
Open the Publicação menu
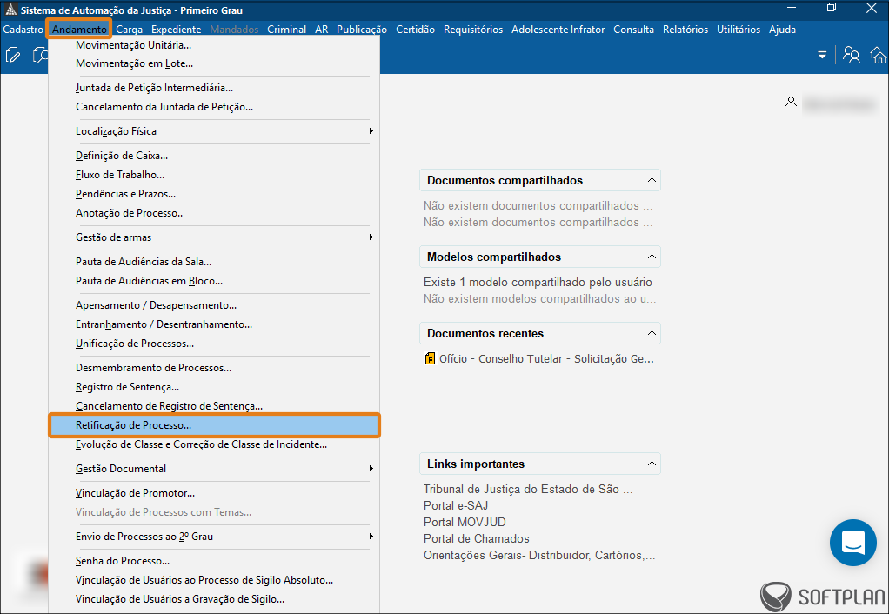(x=362, y=30)
